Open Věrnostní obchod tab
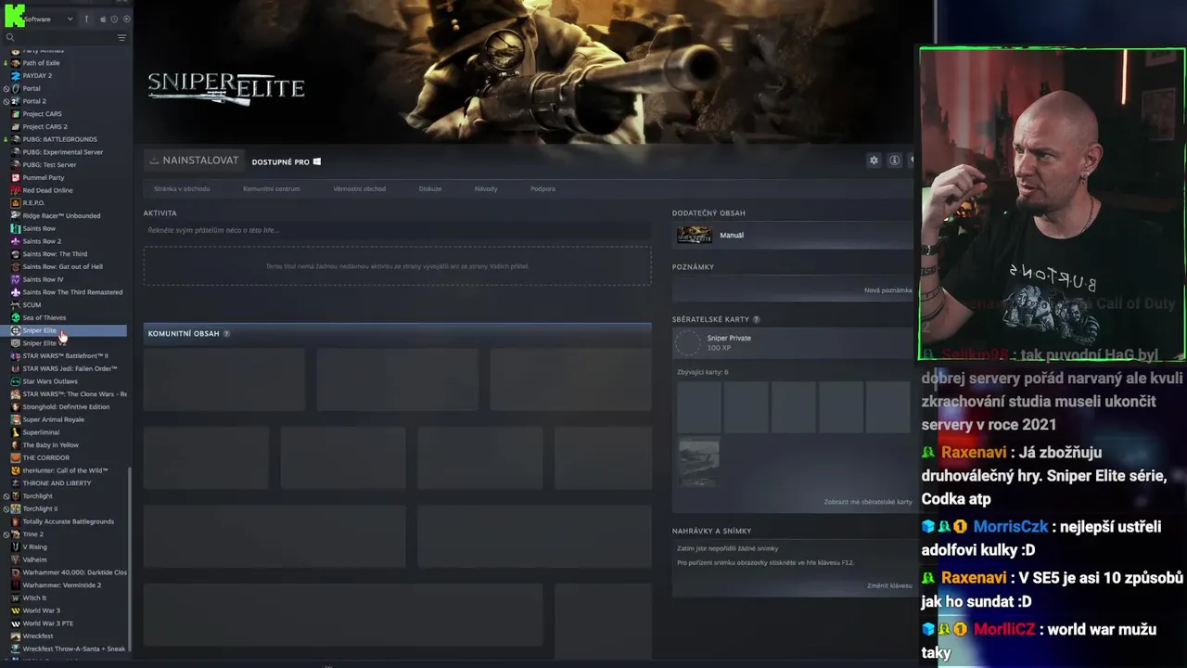This screenshot has width=1187, height=668. pyautogui.click(x=359, y=188)
